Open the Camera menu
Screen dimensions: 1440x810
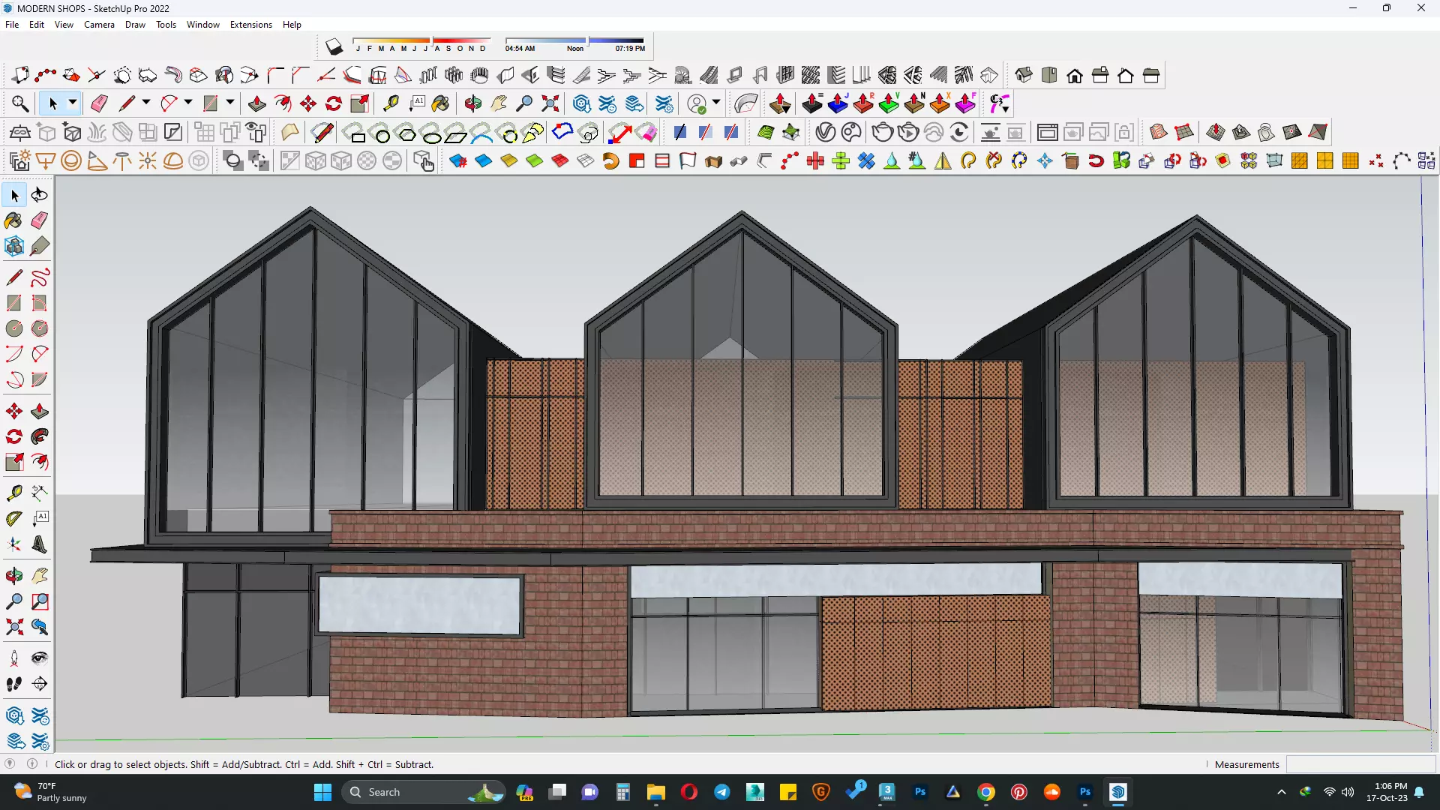[x=99, y=25]
